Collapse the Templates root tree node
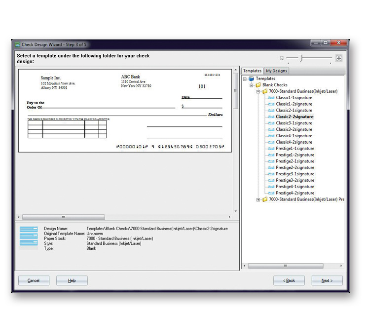 (245, 78)
